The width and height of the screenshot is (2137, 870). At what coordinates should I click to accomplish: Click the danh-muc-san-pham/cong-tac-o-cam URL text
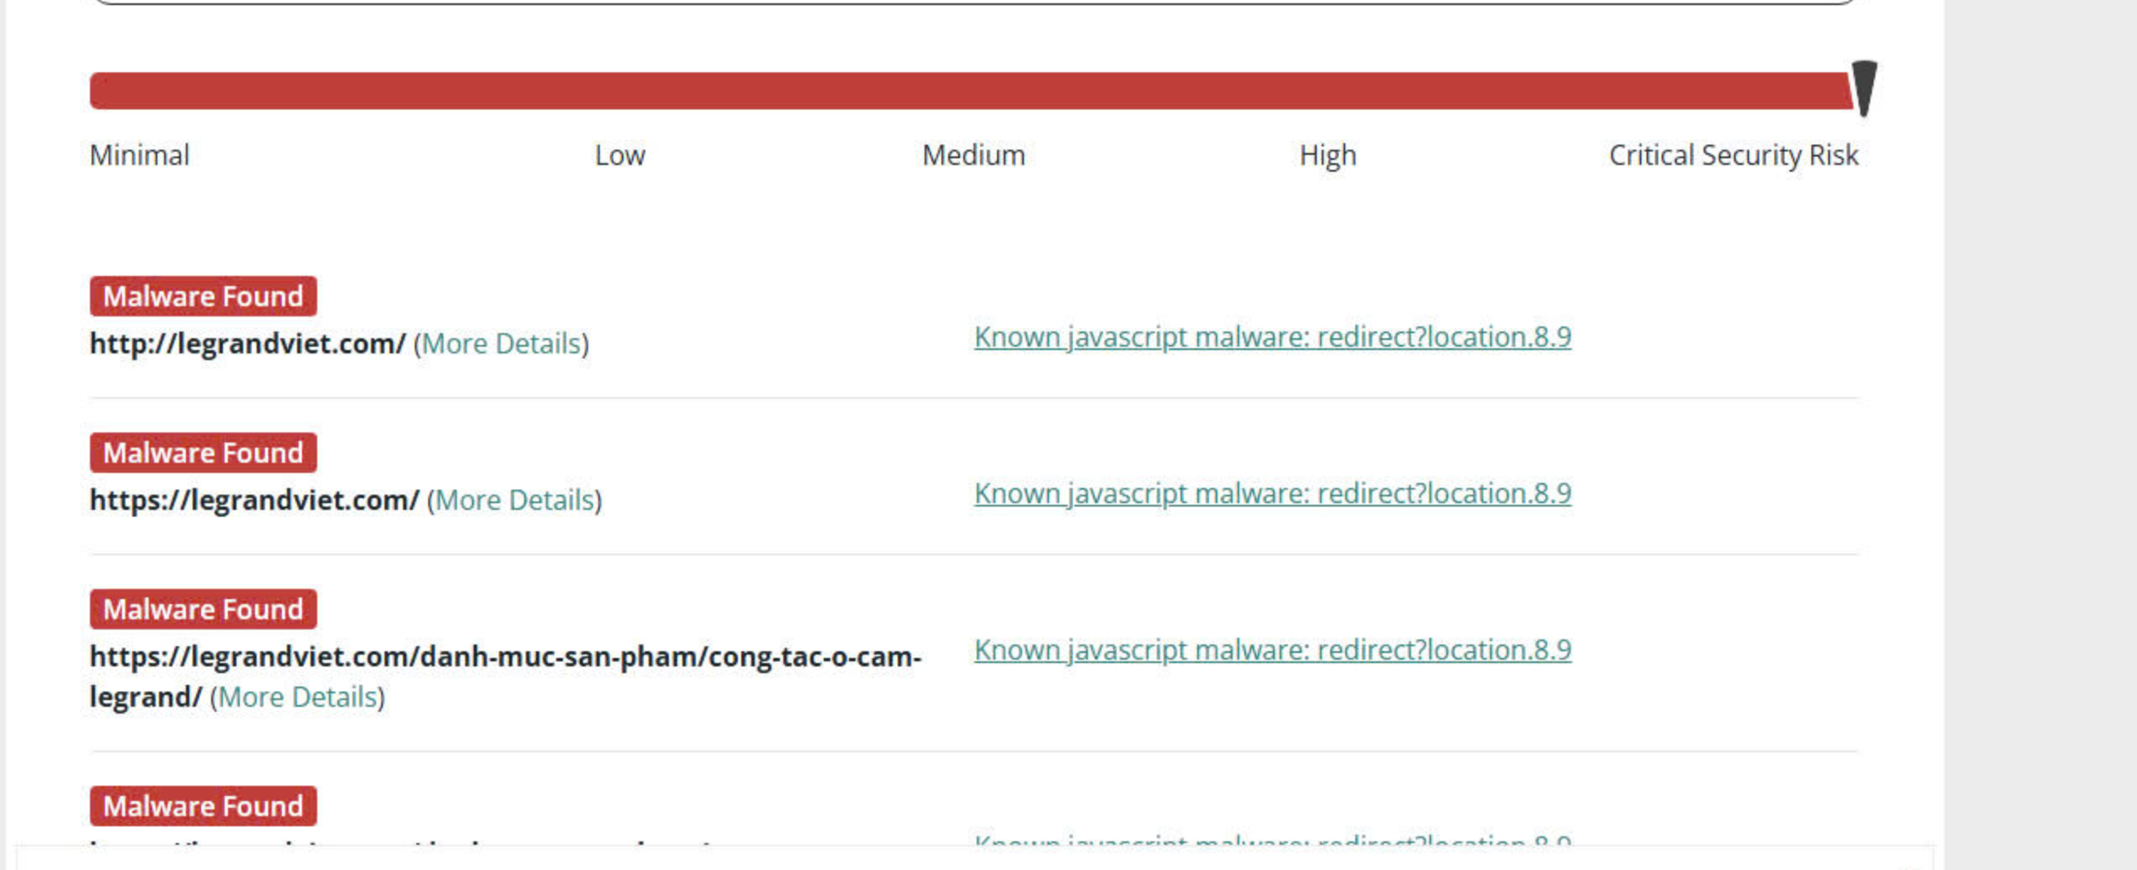[506, 676]
